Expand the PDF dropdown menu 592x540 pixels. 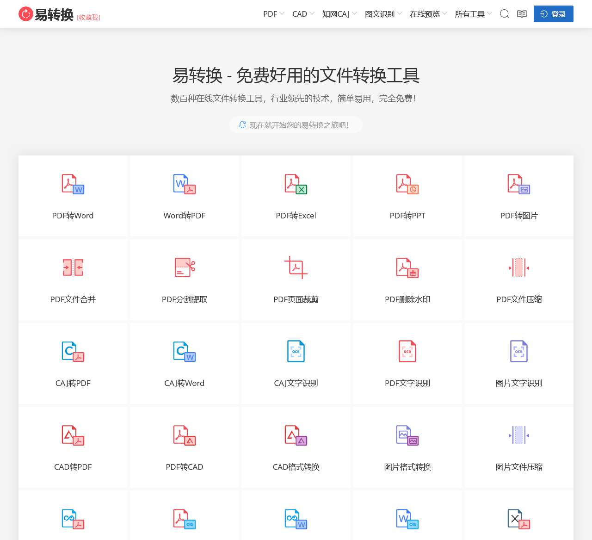(273, 14)
